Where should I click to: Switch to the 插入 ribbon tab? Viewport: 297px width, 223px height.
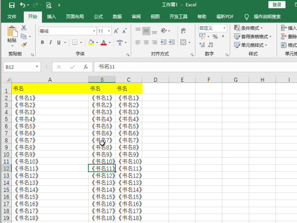coord(51,16)
